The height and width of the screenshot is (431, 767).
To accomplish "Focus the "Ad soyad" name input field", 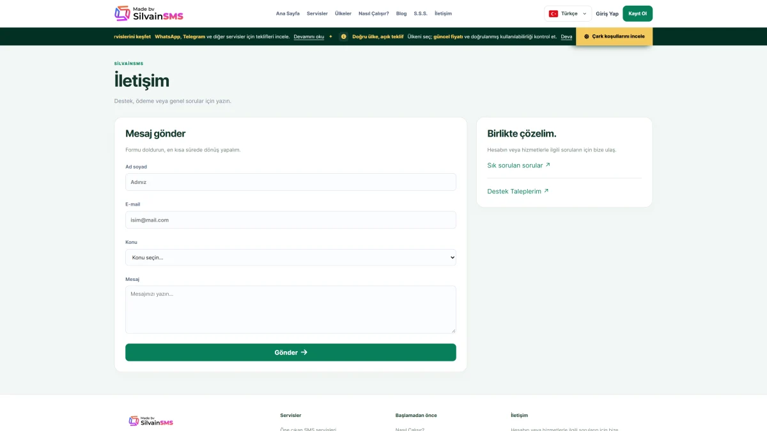I will point(291,182).
